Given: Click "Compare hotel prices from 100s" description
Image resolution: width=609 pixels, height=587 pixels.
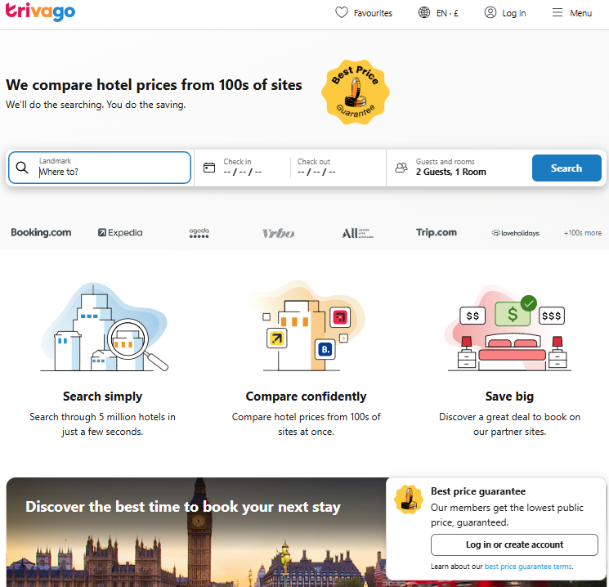Looking at the screenshot, I should (x=306, y=424).
